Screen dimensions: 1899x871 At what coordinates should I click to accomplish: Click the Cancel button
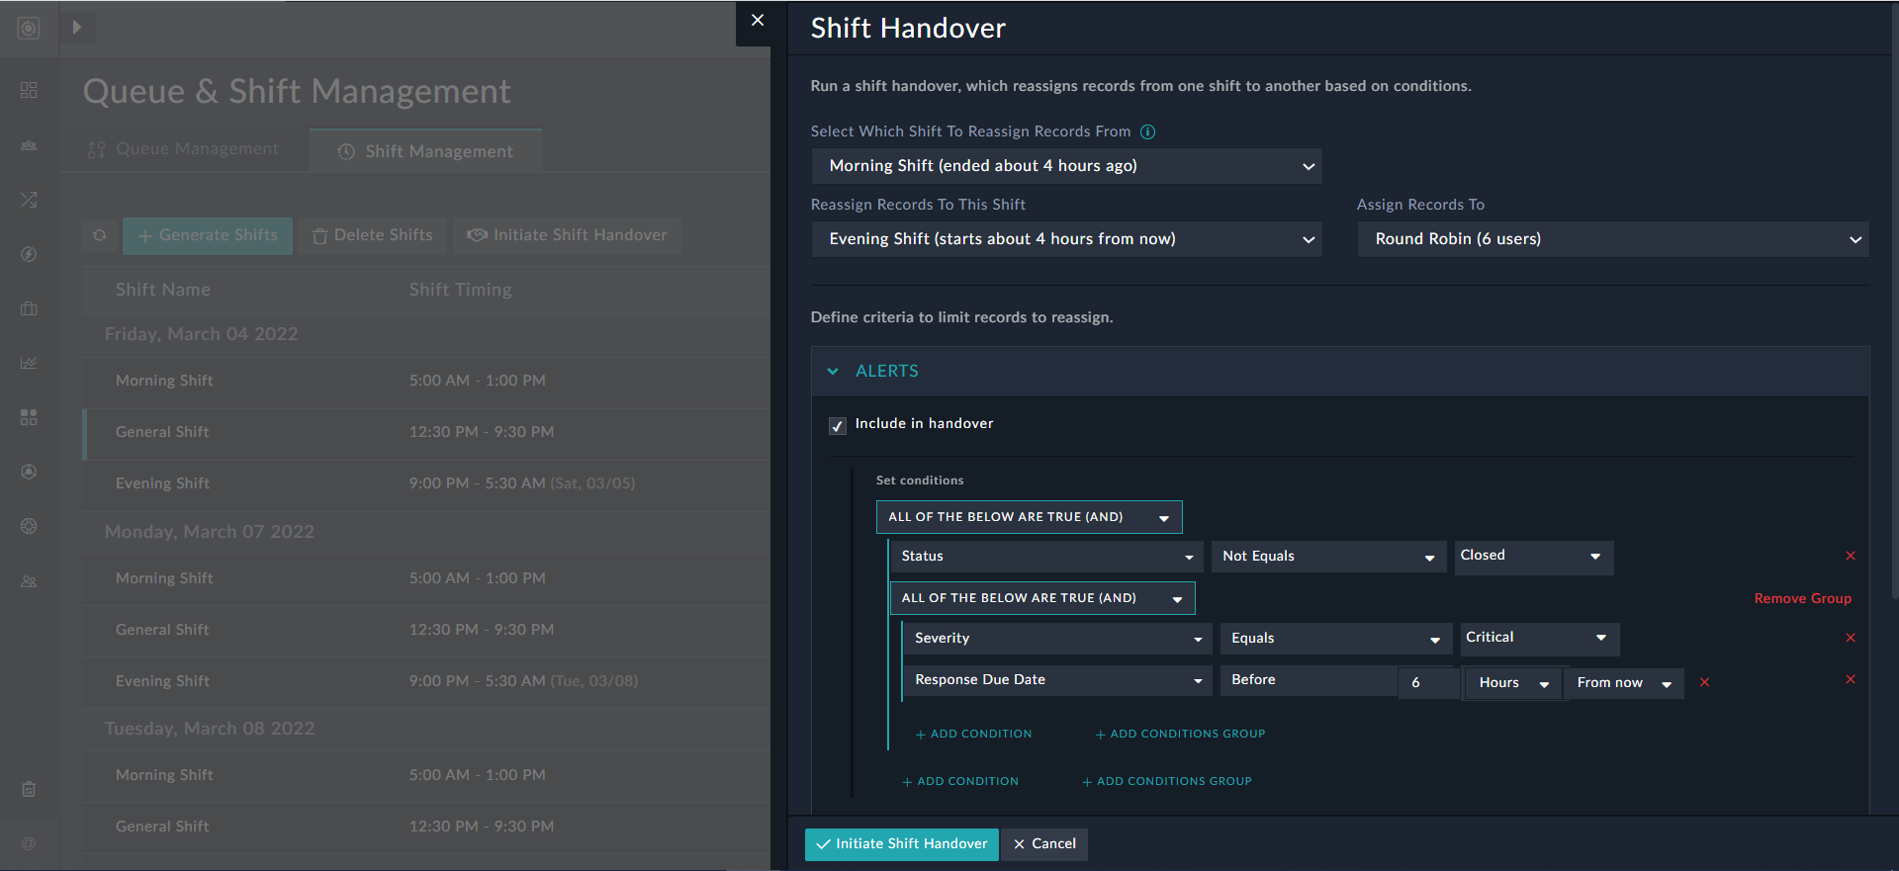pyautogui.click(x=1044, y=844)
